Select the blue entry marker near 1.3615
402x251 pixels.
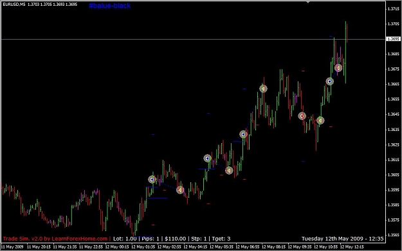(x=207, y=159)
